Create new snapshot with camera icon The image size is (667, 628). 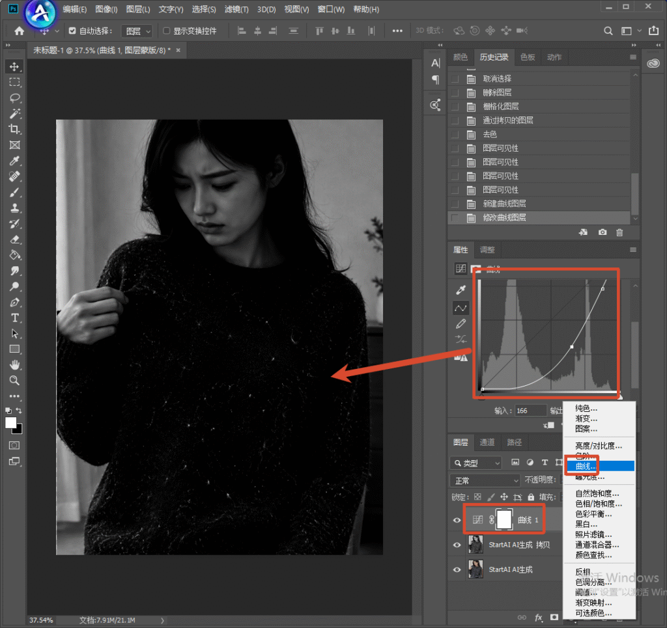(603, 232)
